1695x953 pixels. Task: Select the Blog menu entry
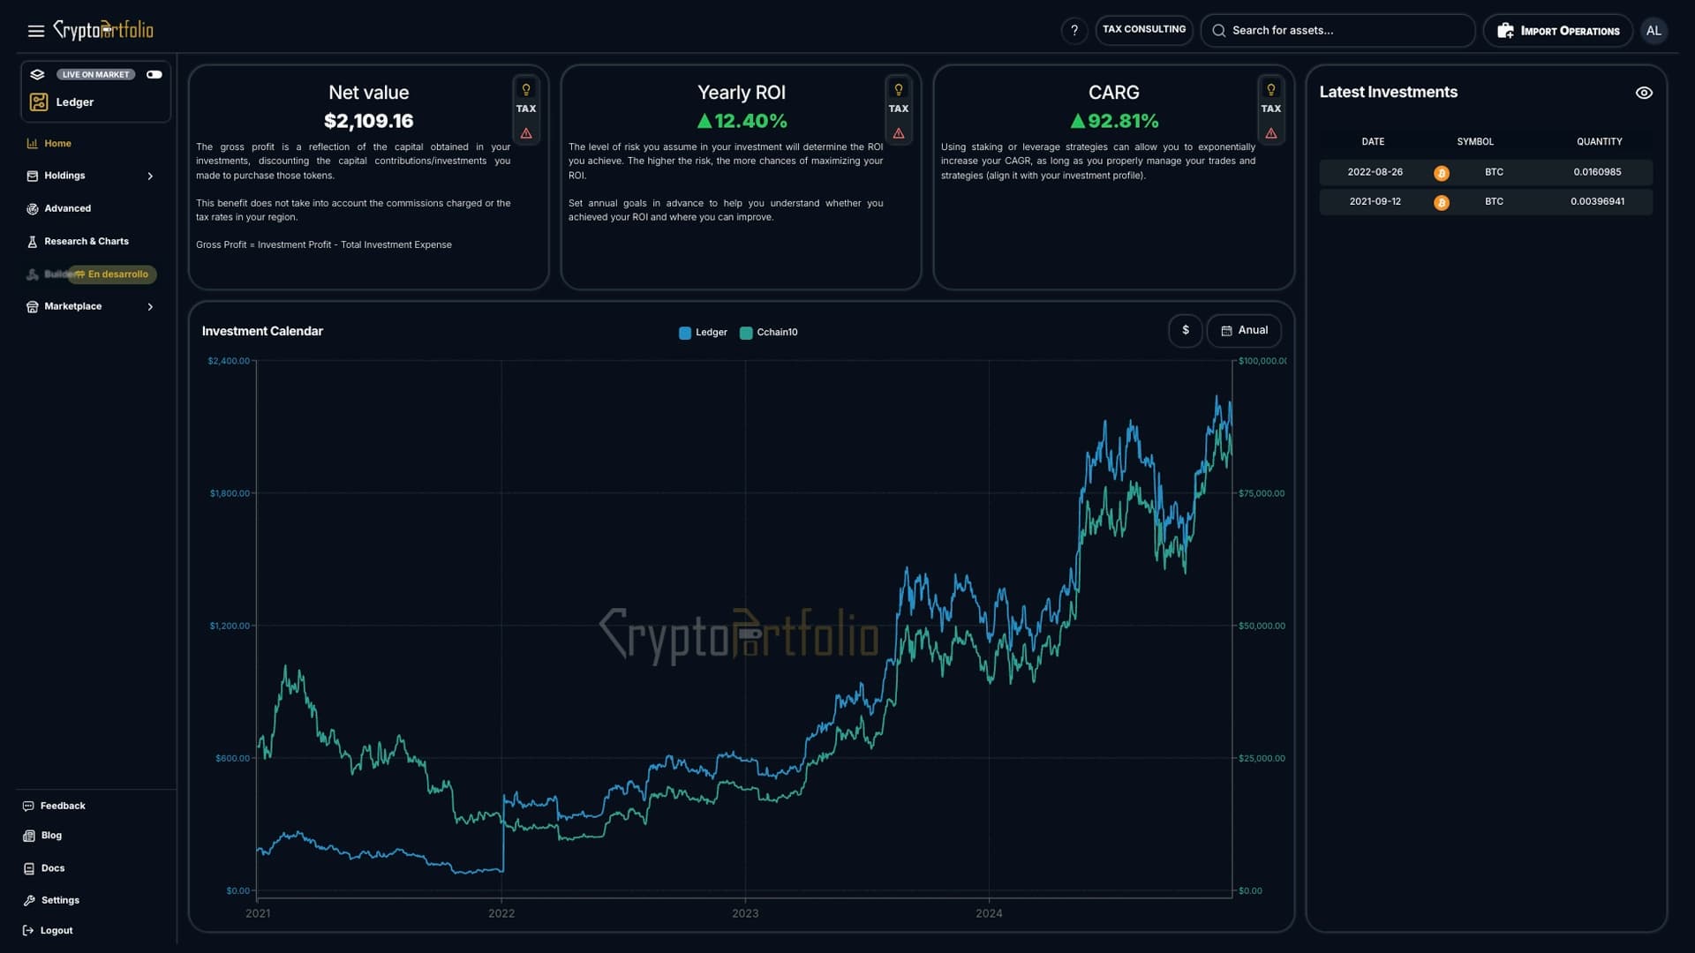click(x=50, y=835)
